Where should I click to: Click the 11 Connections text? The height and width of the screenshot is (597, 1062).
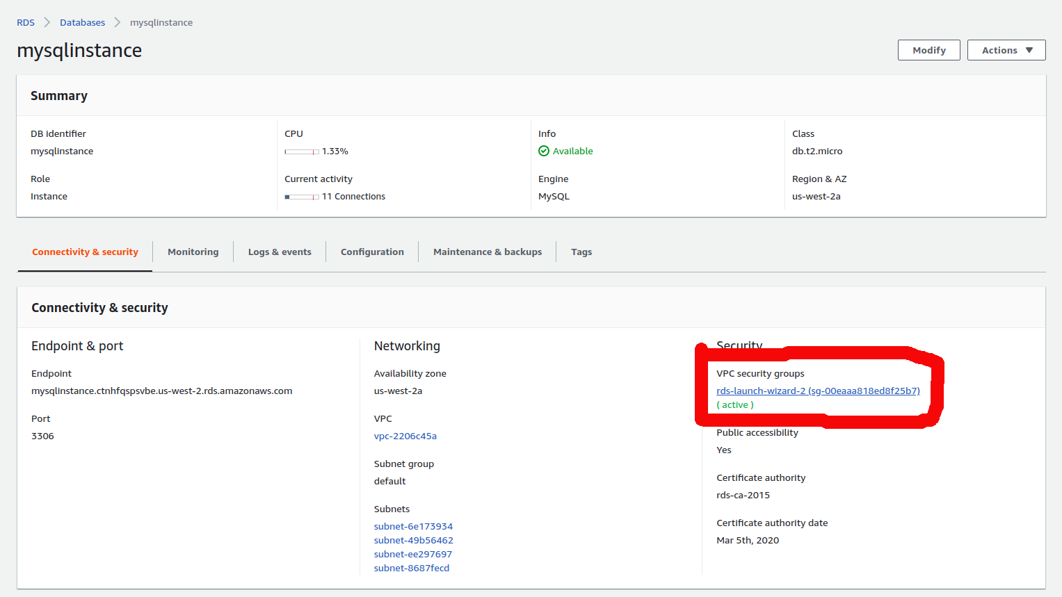click(353, 196)
